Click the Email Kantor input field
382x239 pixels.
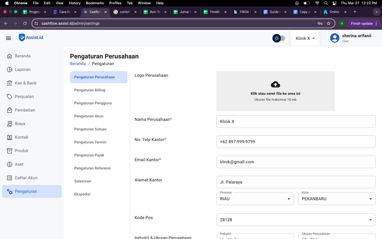[296, 162]
